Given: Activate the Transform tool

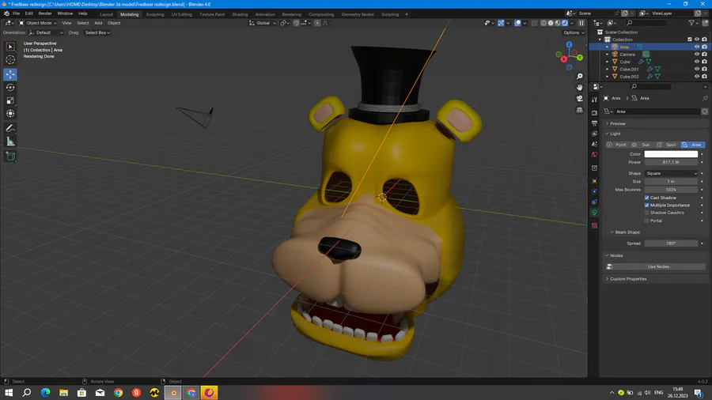Looking at the screenshot, I should (x=10, y=113).
